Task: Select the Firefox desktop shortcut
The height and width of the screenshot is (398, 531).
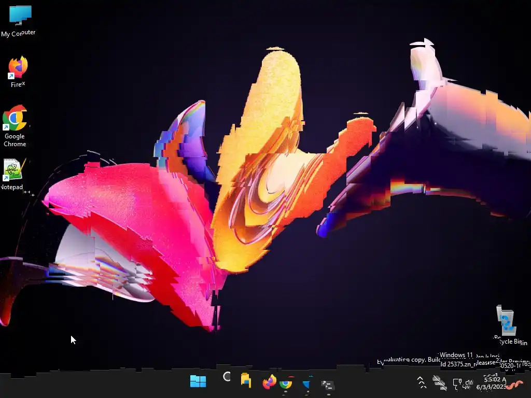Action: coord(18,72)
